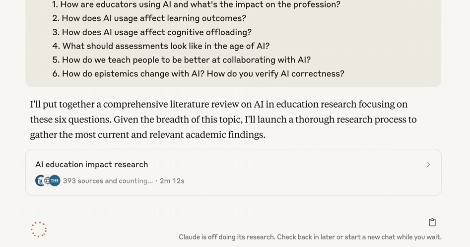Click question 3 about cognitive offloading
470x247 pixels.
[152, 32]
